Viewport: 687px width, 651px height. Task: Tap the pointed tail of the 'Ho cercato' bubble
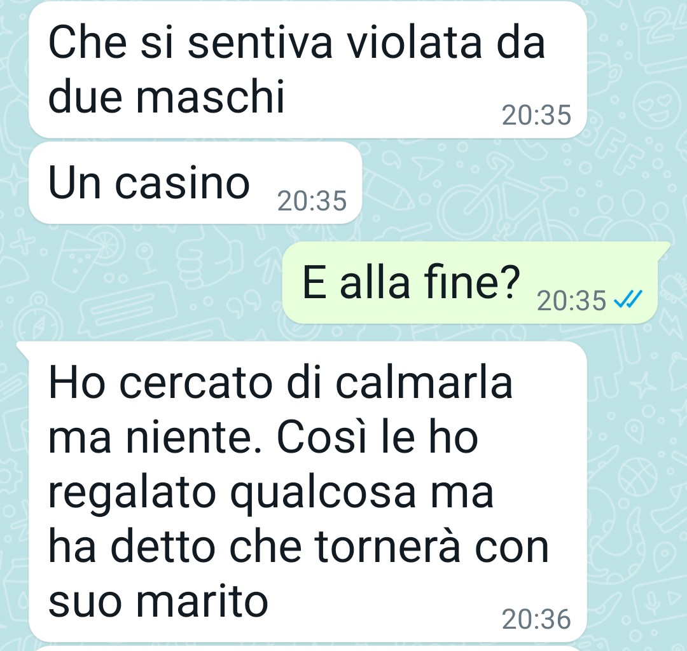(23, 349)
